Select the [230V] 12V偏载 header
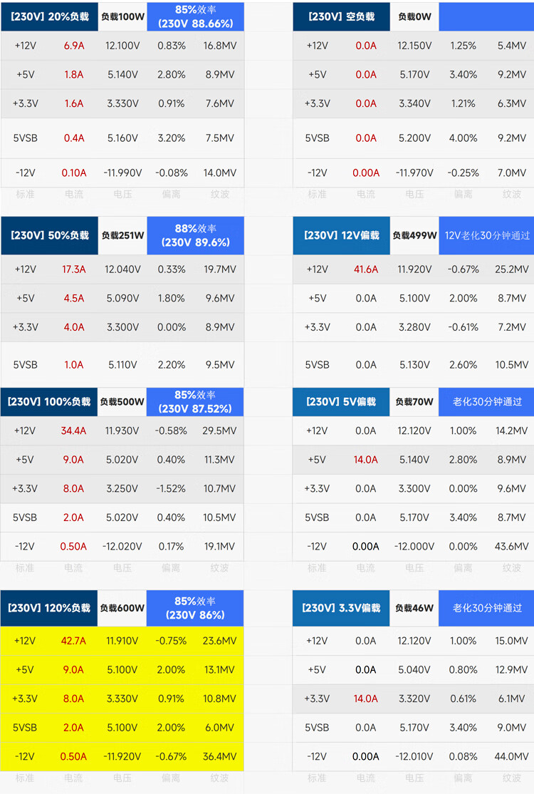 pyautogui.click(x=341, y=235)
